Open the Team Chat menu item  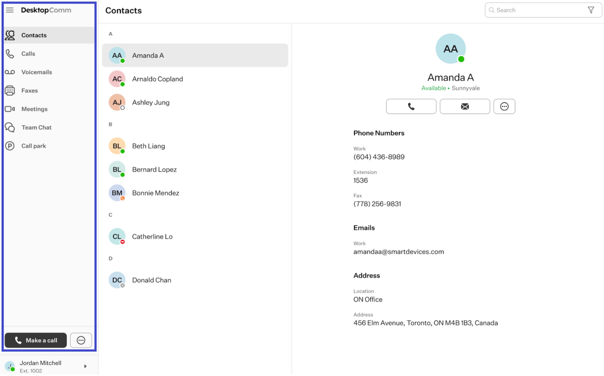point(49,128)
